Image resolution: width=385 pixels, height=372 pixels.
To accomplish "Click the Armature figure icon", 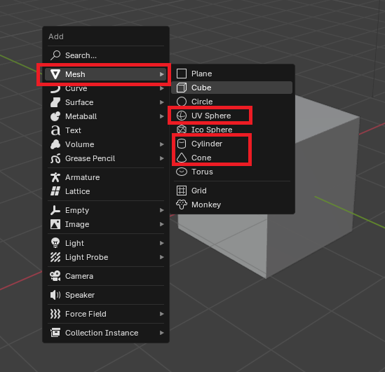I will (x=55, y=177).
